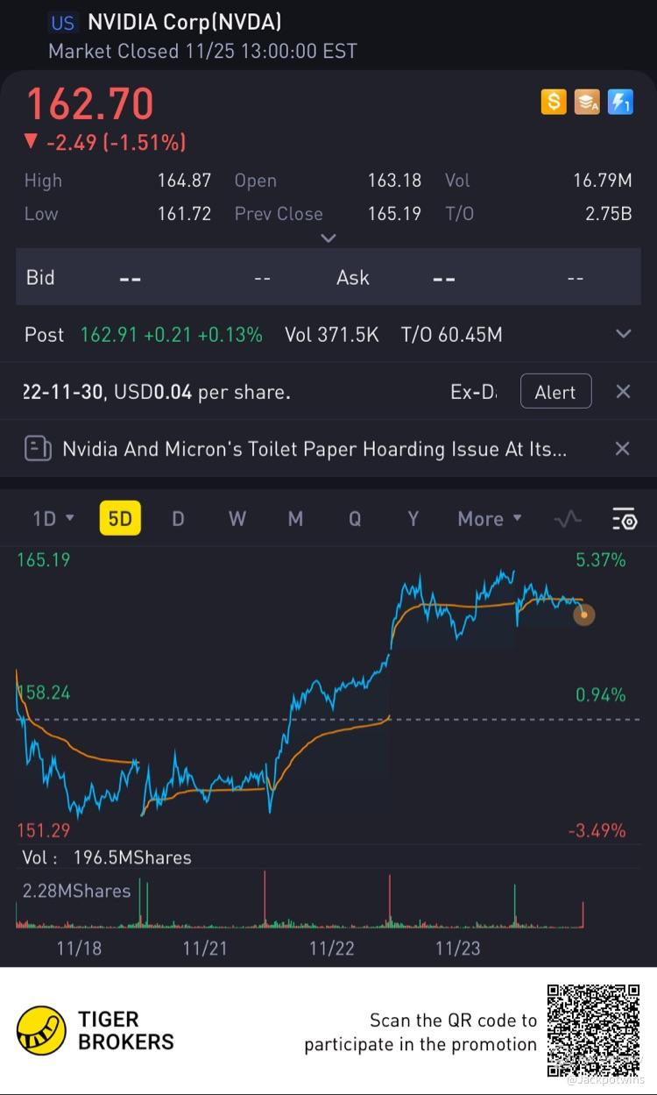This screenshot has width=657, height=1095.
Task: Tap the blue lightning bolt icon
Action: pos(620,103)
